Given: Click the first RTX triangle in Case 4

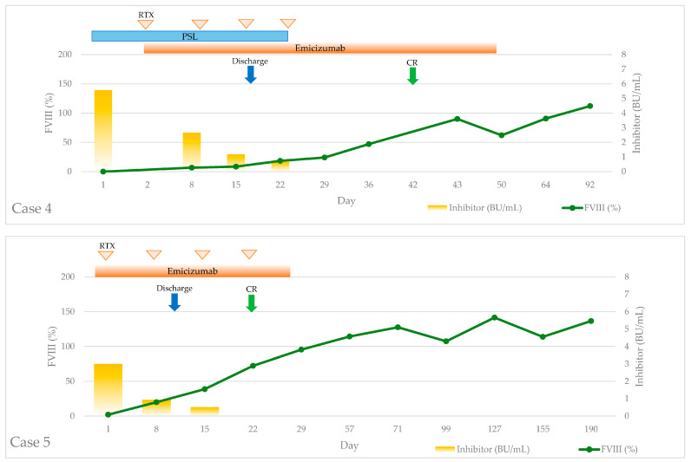Looking at the screenshot, I should click(146, 24).
